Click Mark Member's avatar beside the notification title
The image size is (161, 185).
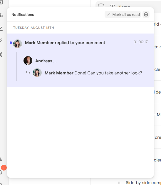point(18,44)
